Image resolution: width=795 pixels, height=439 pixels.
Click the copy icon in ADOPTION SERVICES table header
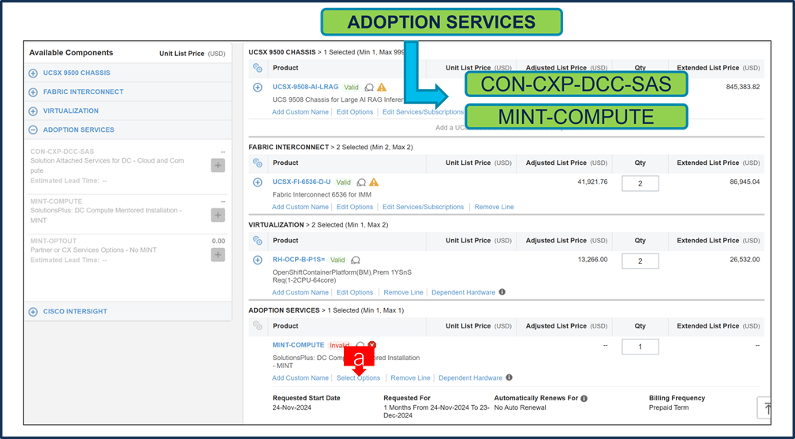coord(258,326)
